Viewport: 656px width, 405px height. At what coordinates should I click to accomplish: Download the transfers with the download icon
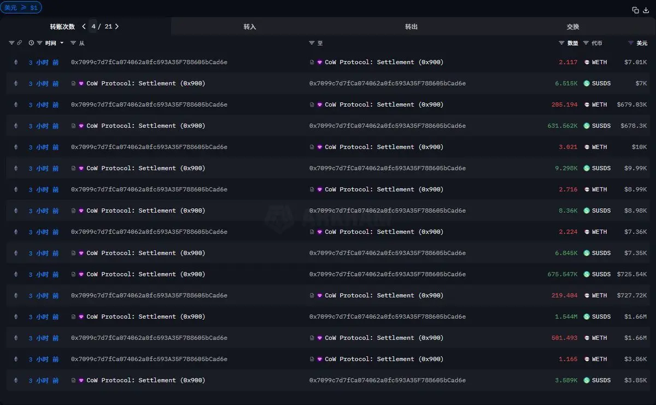tap(646, 10)
